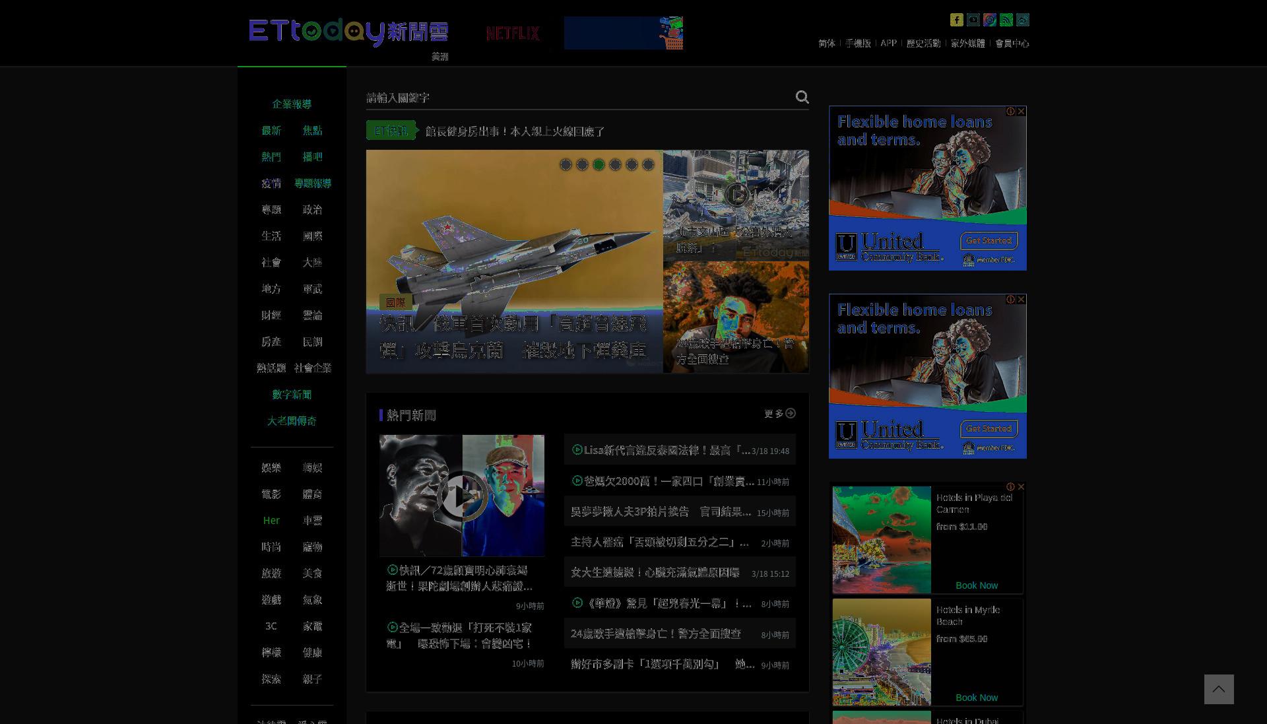Select the sixth carousel dot
Image resolution: width=1267 pixels, height=724 pixels.
tap(648, 164)
